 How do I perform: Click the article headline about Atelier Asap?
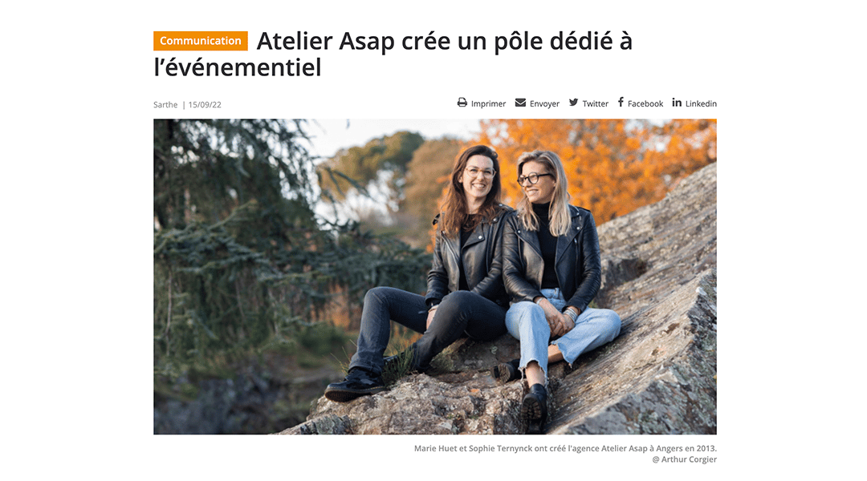[x=393, y=55]
